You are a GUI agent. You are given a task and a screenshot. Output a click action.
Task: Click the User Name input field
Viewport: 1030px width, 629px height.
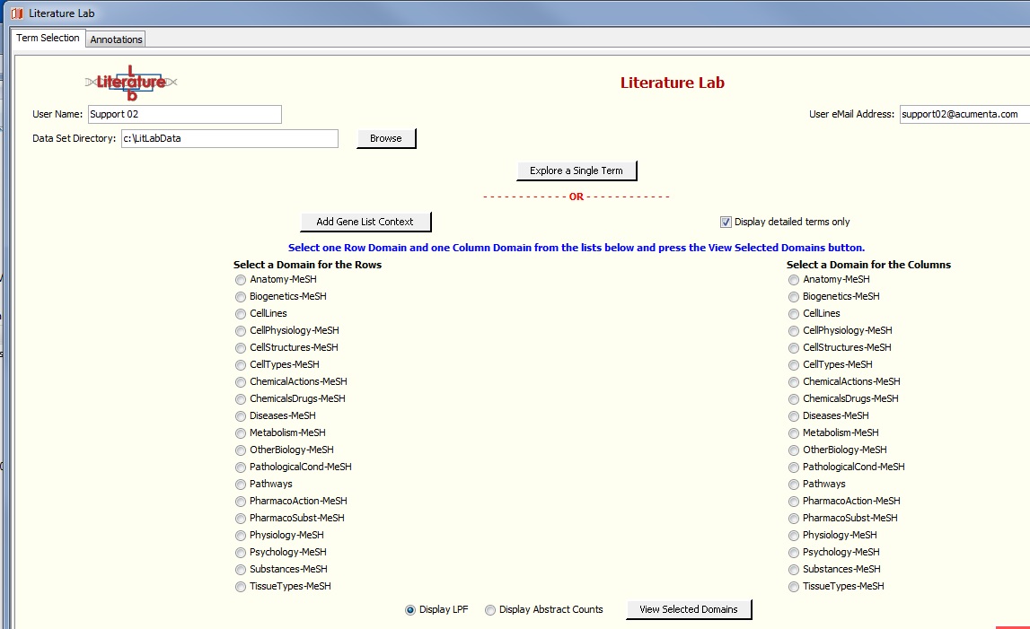[185, 114]
